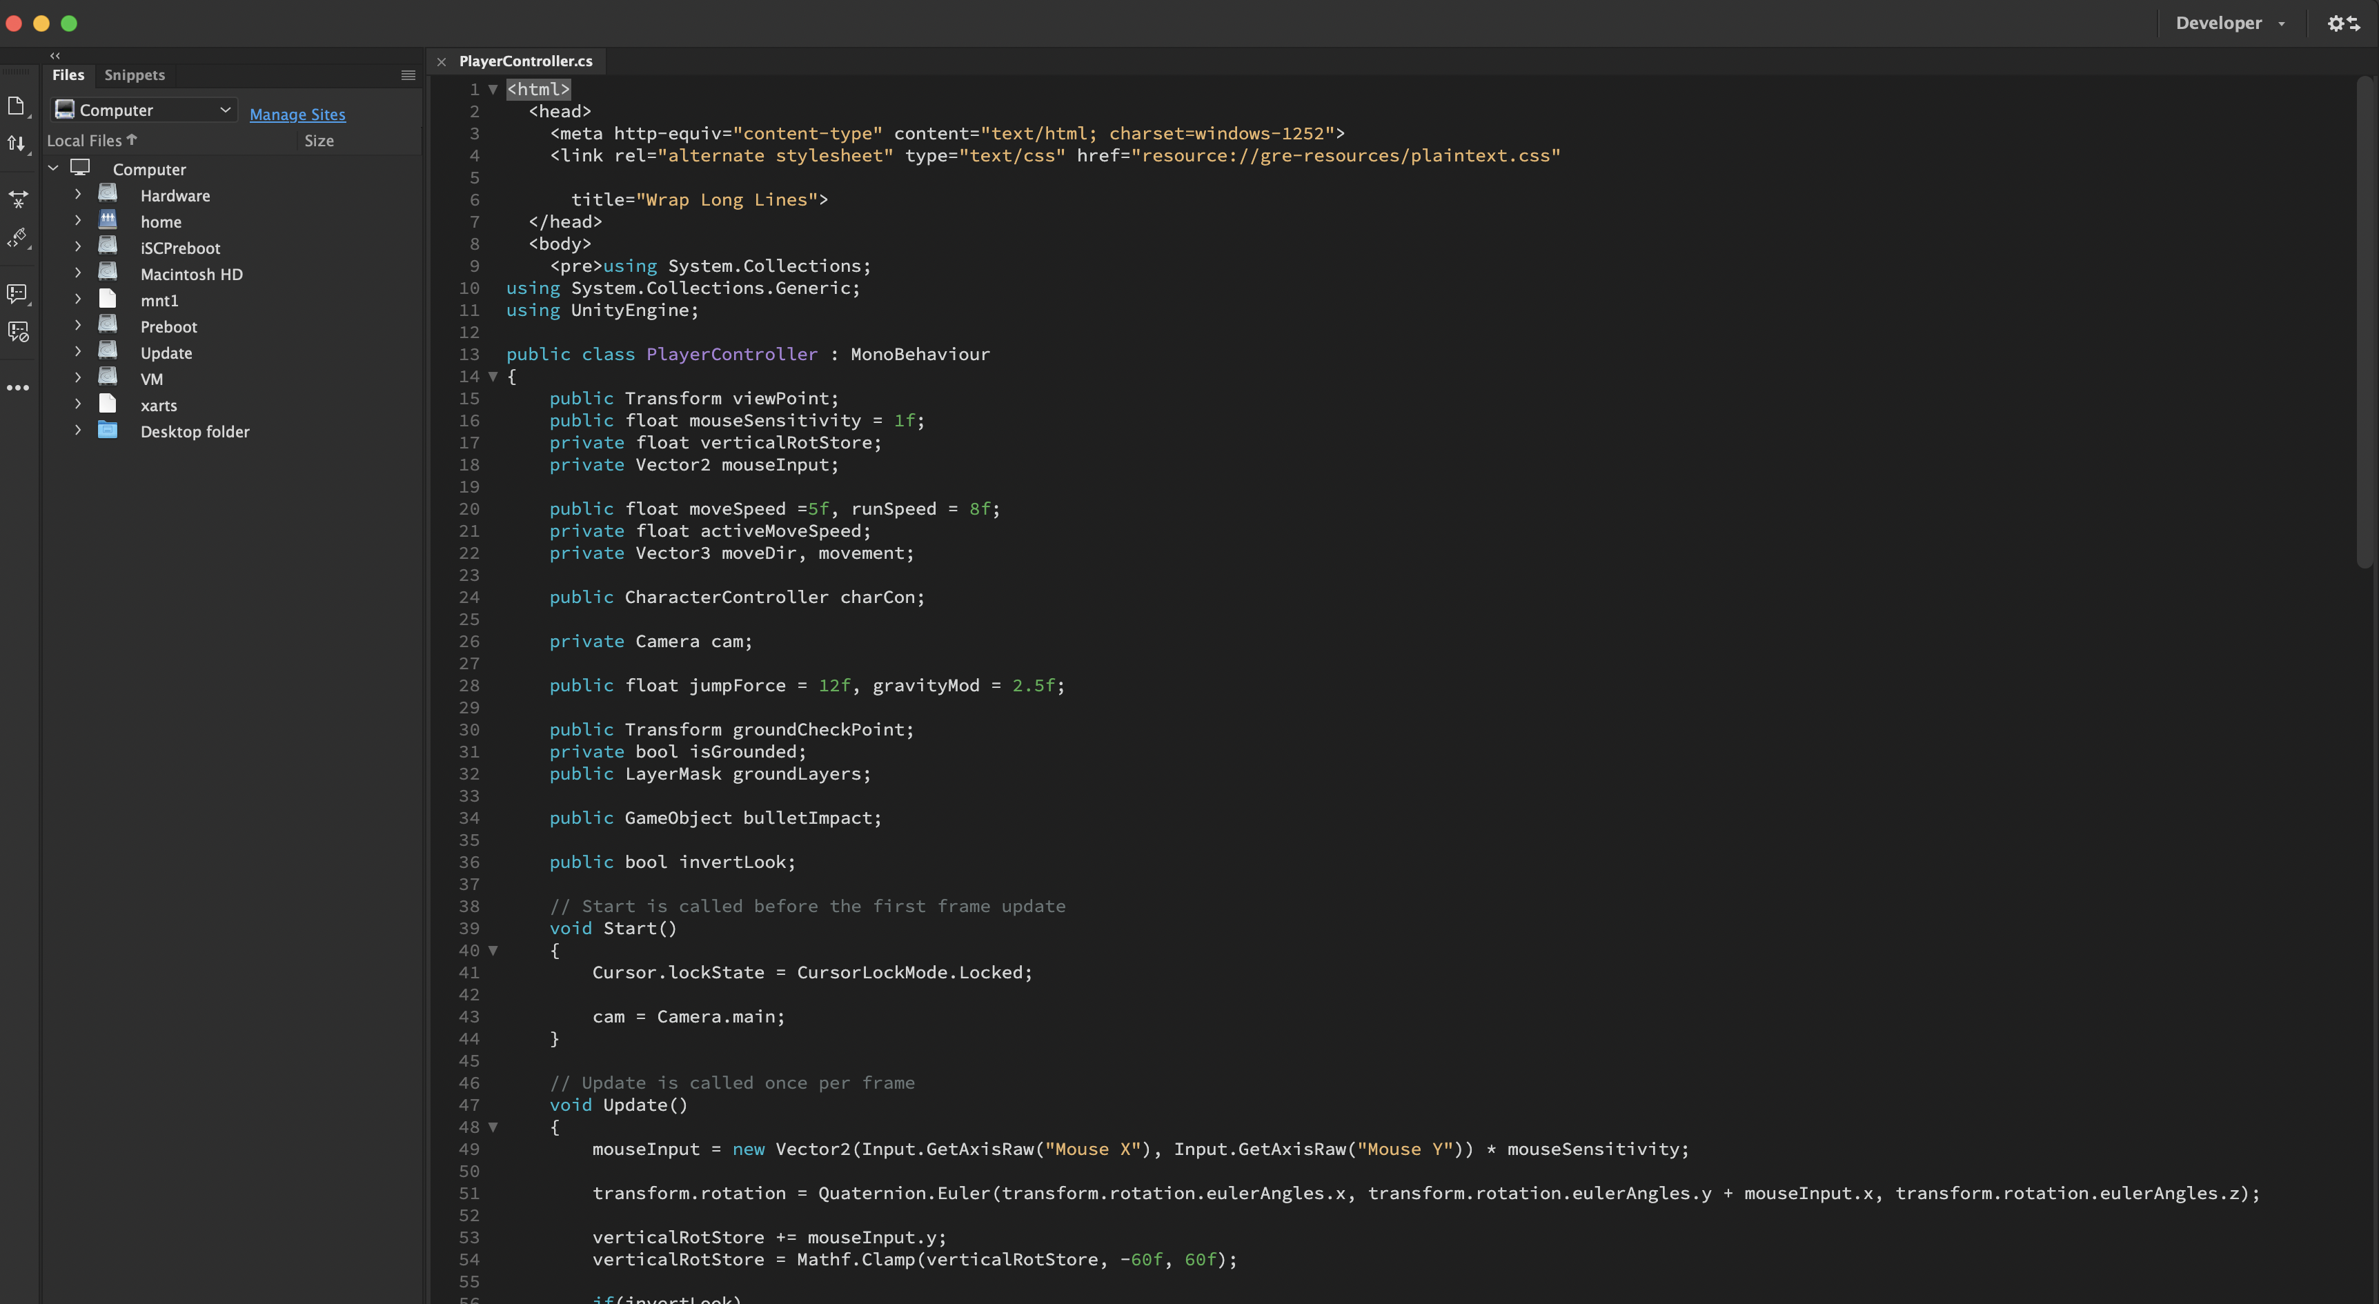The height and width of the screenshot is (1304, 2379).
Task: Collapse code fold at line 40
Action: [493, 950]
